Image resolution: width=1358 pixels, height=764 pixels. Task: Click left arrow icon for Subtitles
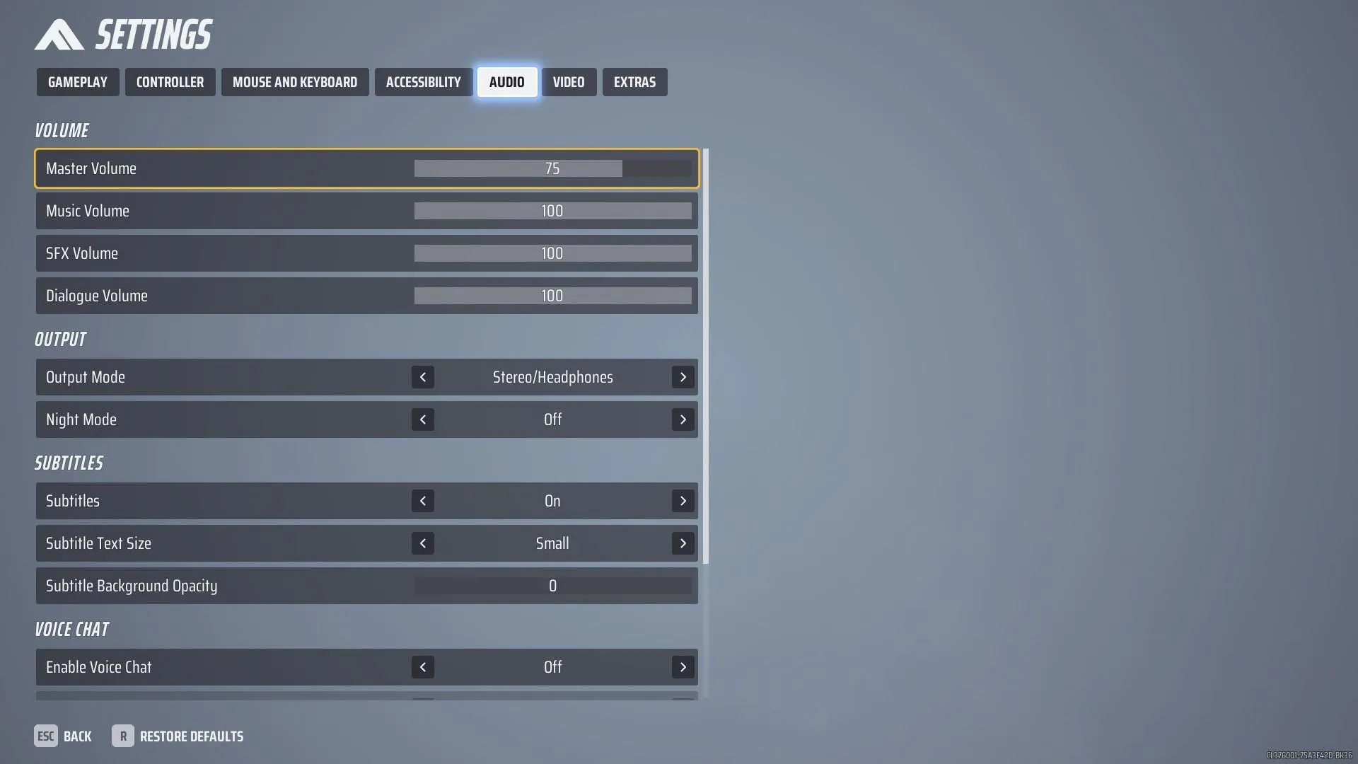click(424, 501)
